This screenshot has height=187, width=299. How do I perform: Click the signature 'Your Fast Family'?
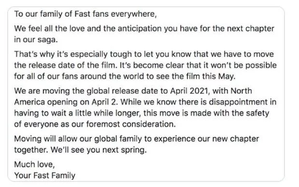point(45,175)
